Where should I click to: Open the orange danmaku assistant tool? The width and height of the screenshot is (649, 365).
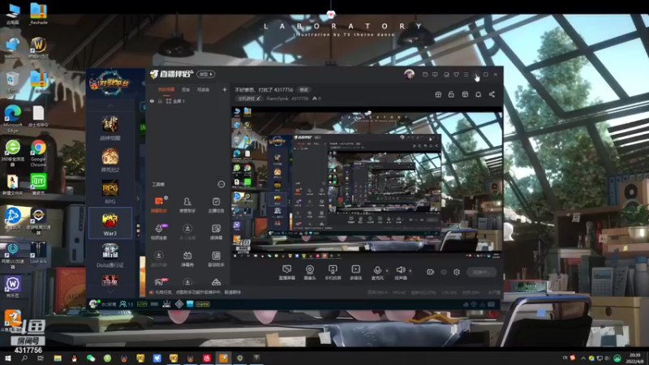pyautogui.click(x=158, y=204)
